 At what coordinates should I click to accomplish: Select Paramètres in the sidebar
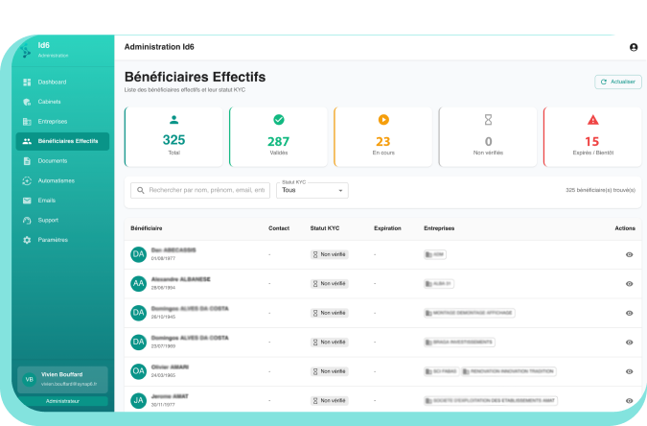pos(53,240)
